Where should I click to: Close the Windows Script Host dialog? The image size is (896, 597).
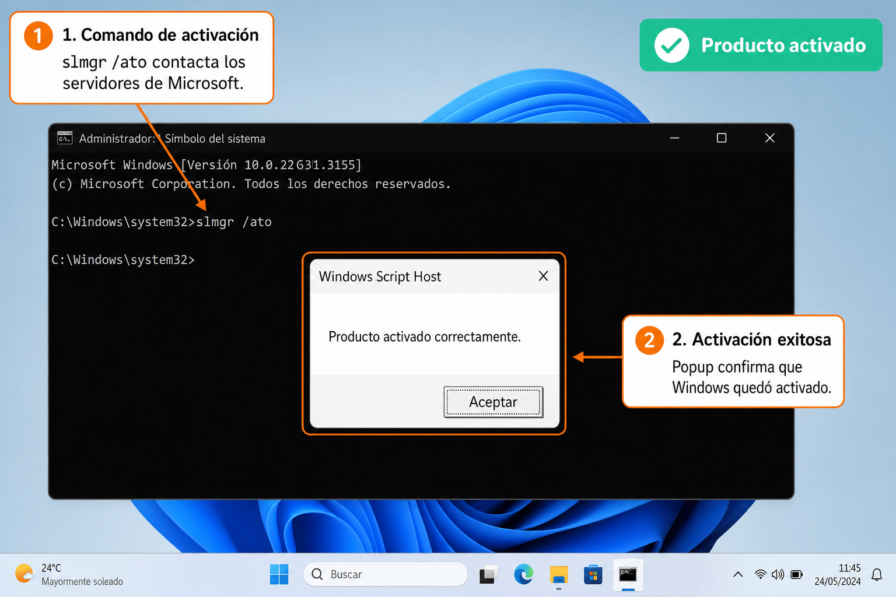pos(543,276)
